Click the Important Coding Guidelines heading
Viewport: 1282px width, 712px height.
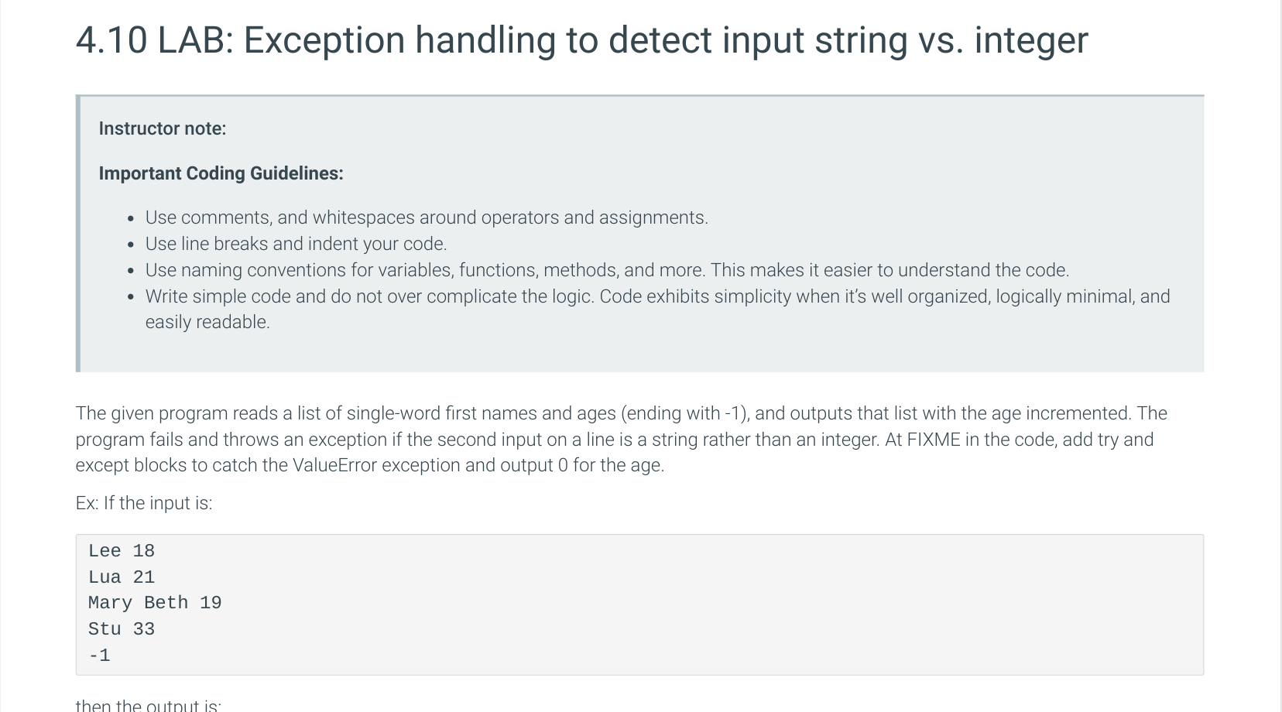point(221,173)
